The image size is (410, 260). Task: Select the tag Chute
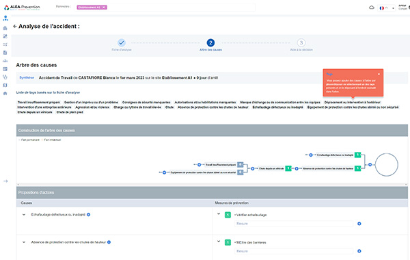click(169, 107)
